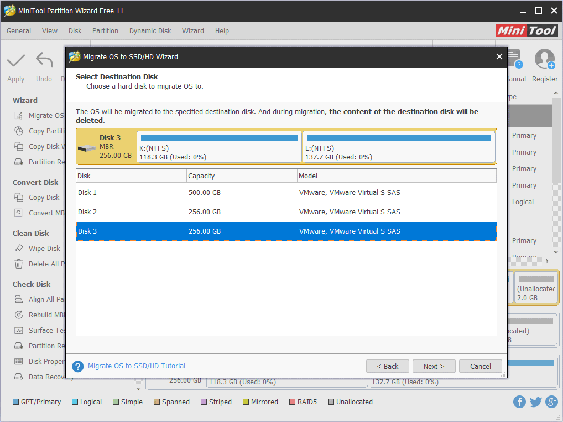Viewport: 563px width, 422px height.
Task: Click 500.00 GB capacity cell
Action: [x=205, y=193]
